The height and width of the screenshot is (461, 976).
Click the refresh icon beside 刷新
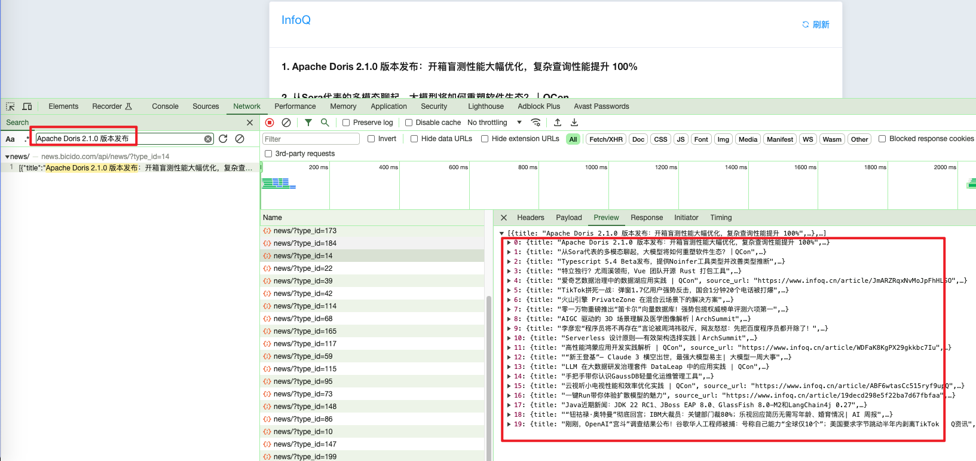(806, 25)
